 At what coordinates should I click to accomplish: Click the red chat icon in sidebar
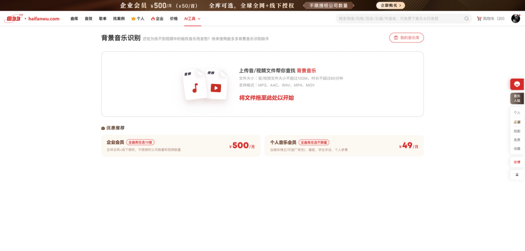[517, 84]
